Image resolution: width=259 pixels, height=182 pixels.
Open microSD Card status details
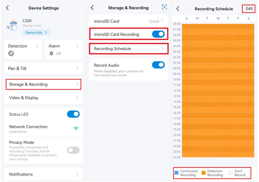point(129,21)
